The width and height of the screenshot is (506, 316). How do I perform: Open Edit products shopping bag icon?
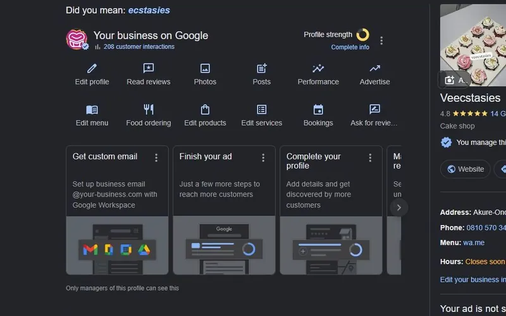click(205, 109)
